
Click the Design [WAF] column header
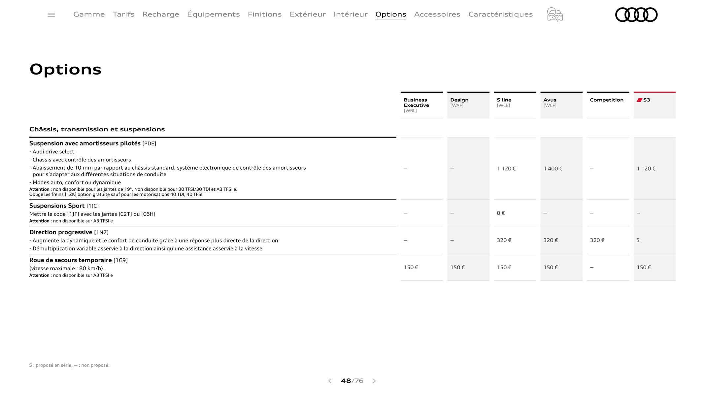click(468, 105)
